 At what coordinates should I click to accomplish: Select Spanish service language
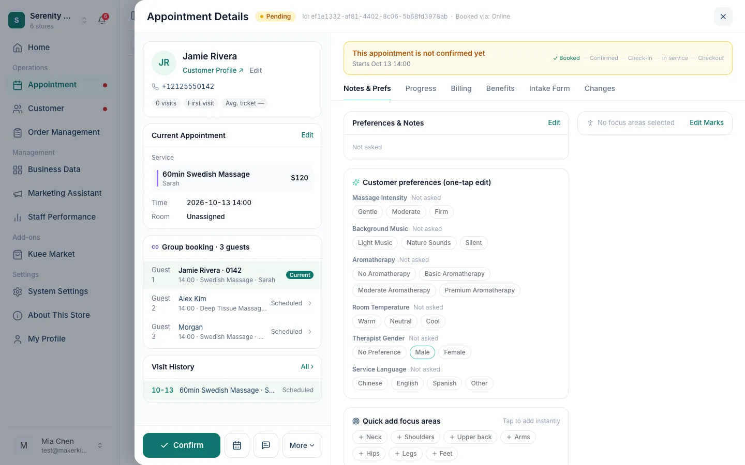pyautogui.click(x=444, y=383)
